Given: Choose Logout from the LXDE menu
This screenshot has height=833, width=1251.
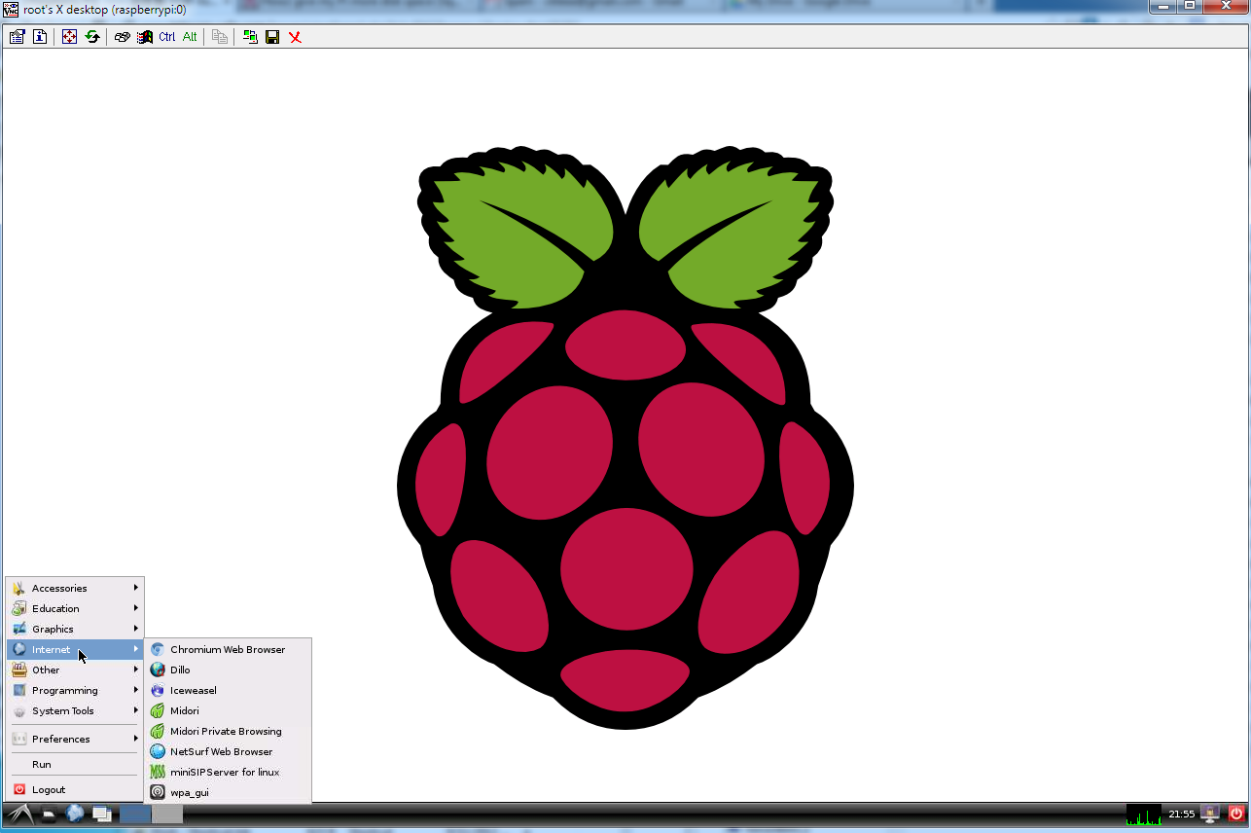Looking at the screenshot, I should point(75,789).
